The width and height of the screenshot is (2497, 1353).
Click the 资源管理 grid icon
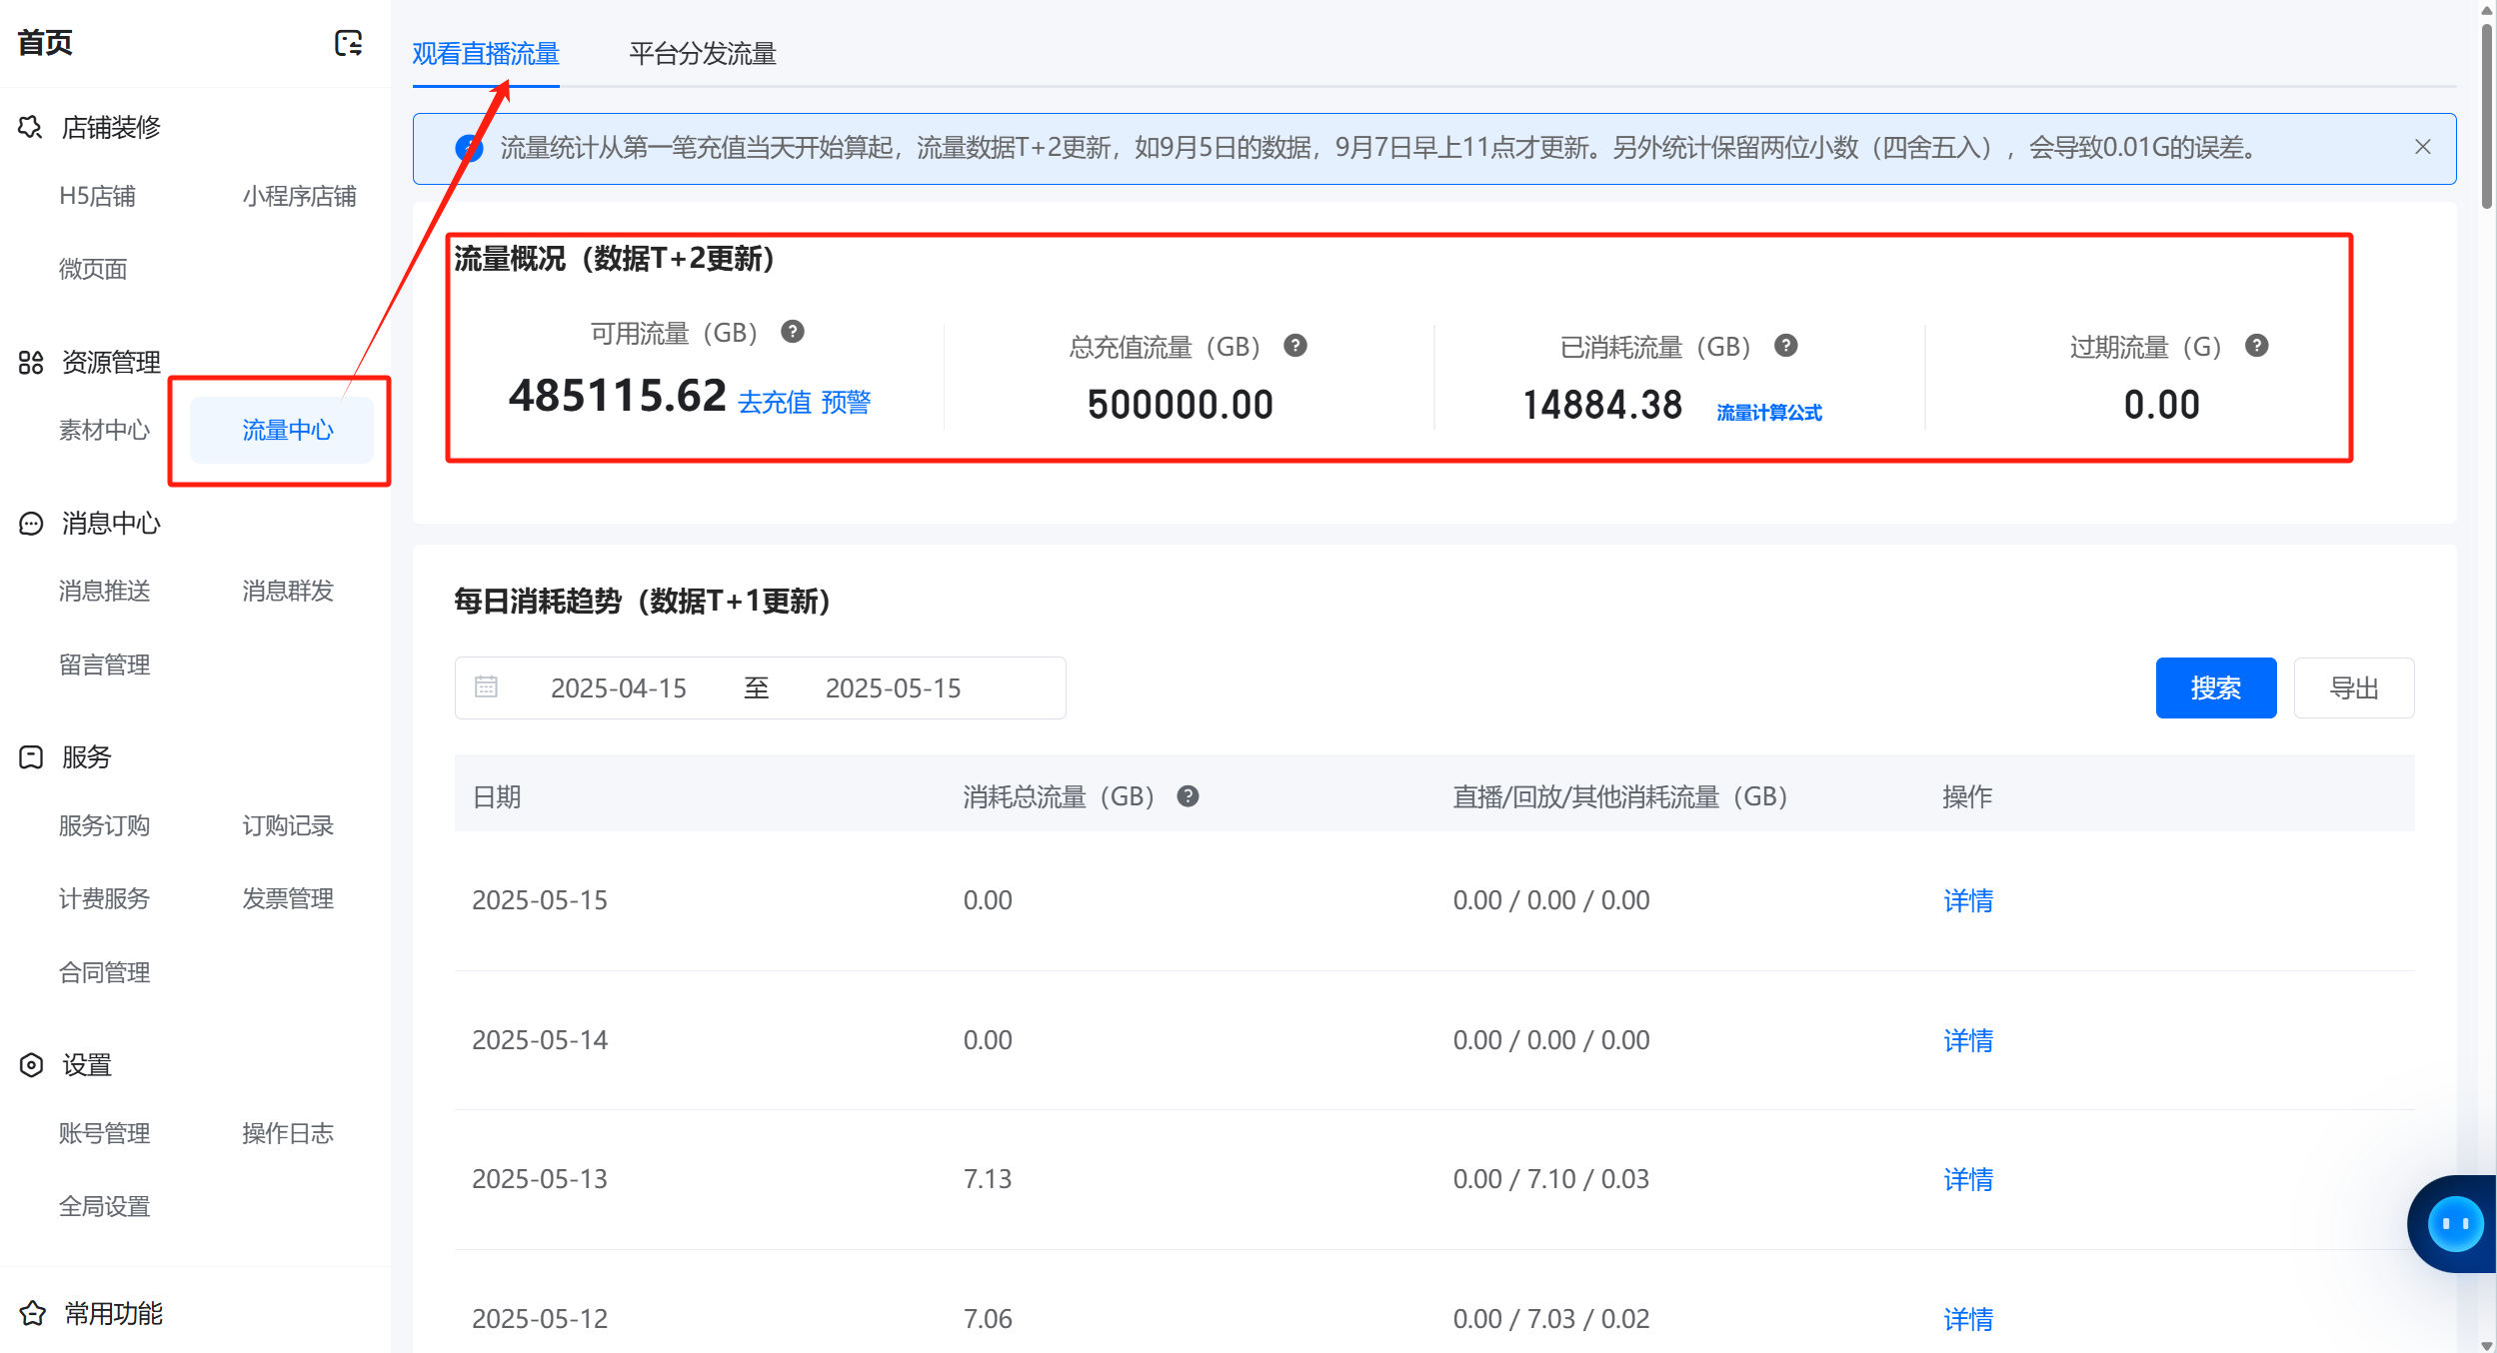click(x=31, y=362)
